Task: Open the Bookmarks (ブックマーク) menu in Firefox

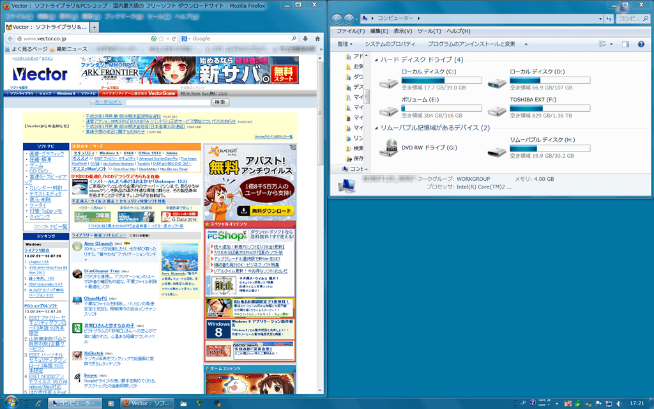Action: point(123,17)
